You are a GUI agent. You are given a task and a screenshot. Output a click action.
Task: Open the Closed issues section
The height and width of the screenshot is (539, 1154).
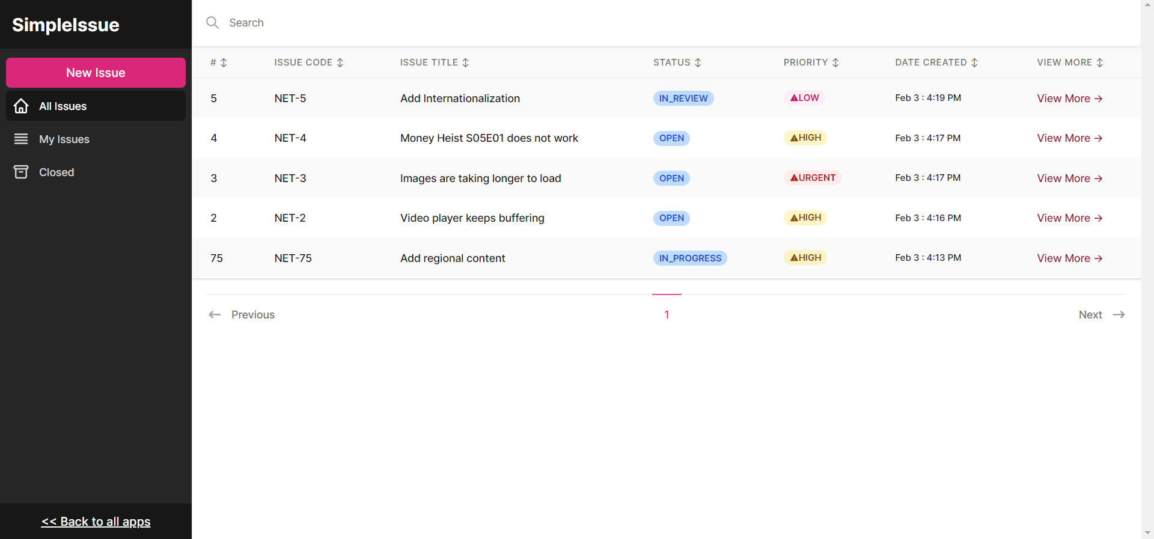point(96,172)
